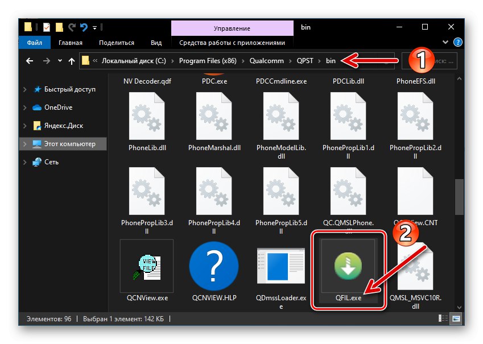
Task: Click Qualcomm in the address bar
Action: click(266, 61)
